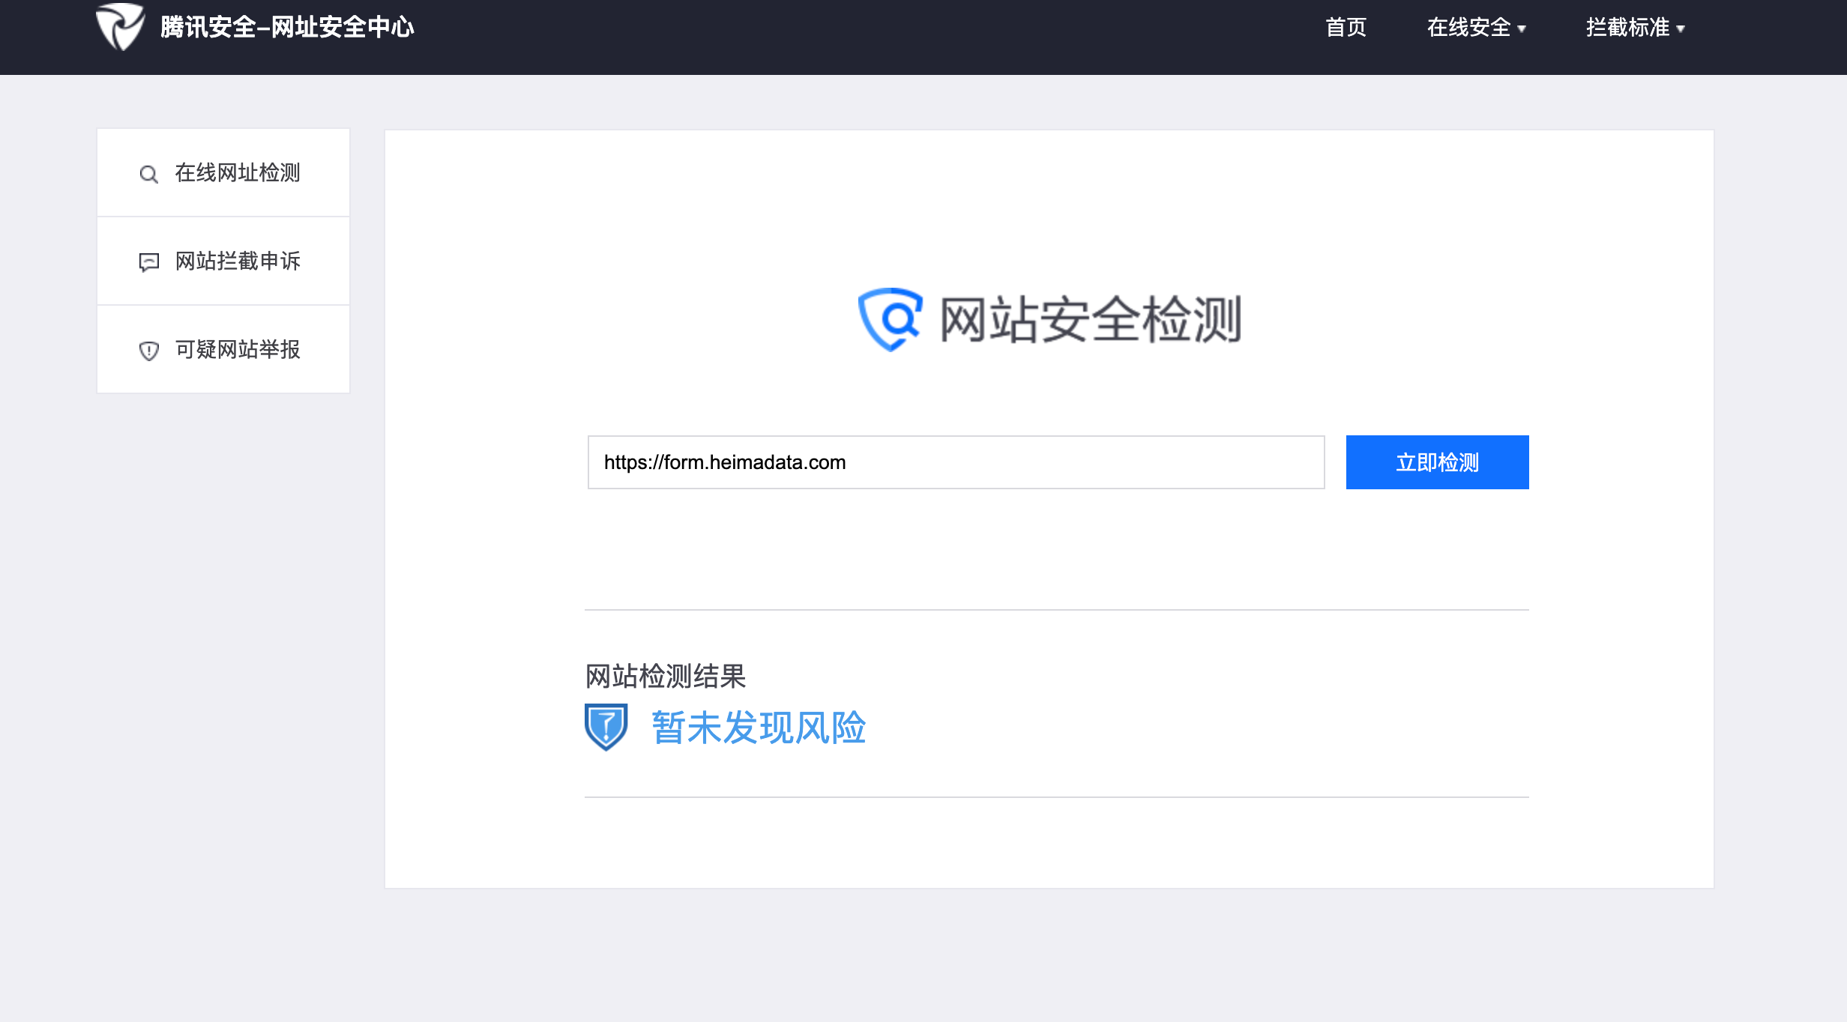Select 在线网址检测 in the sidebar
The image size is (1847, 1022).
pyautogui.click(x=237, y=173)
